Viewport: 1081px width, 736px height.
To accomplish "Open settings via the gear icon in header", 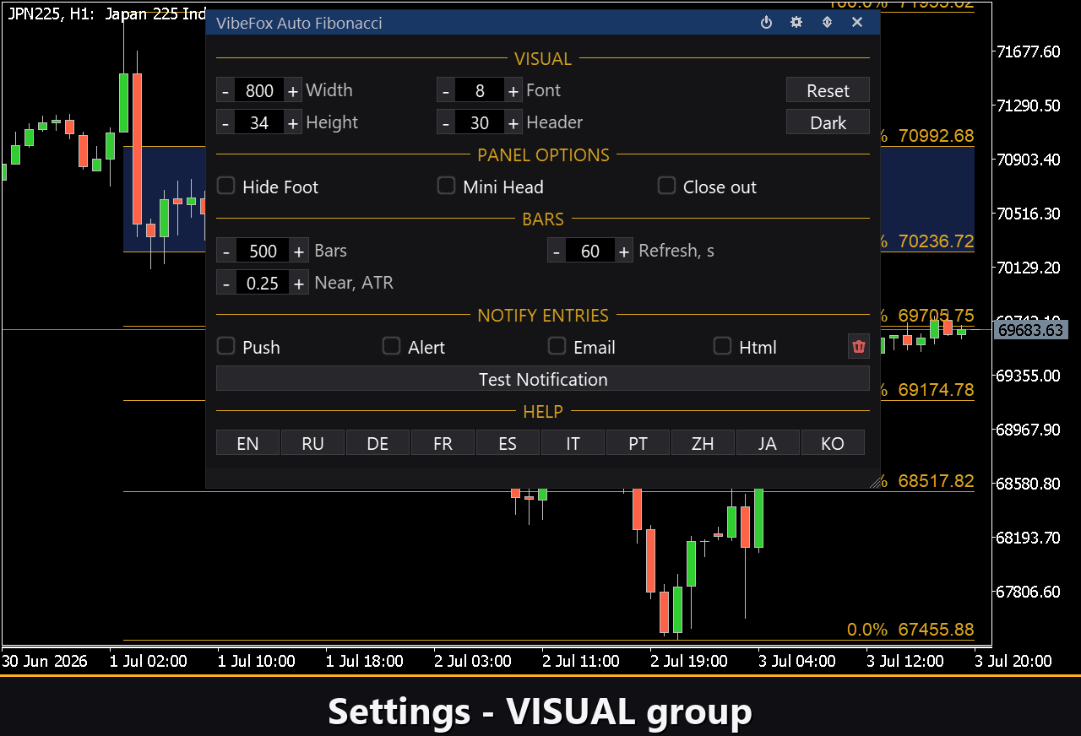I will 796,23.
